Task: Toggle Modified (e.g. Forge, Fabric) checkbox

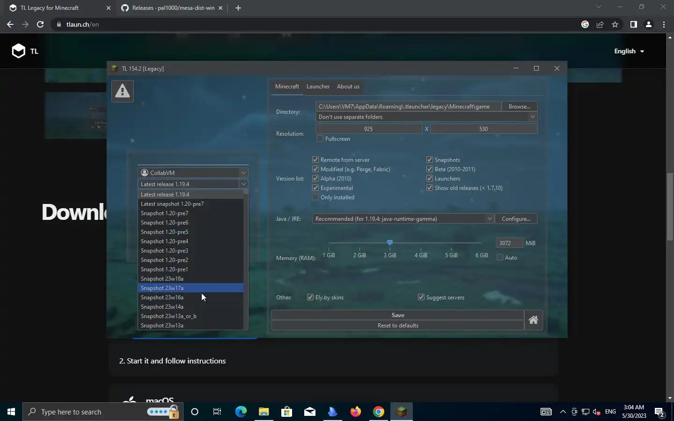Action: pyautogui.click(x=315, y=169)
